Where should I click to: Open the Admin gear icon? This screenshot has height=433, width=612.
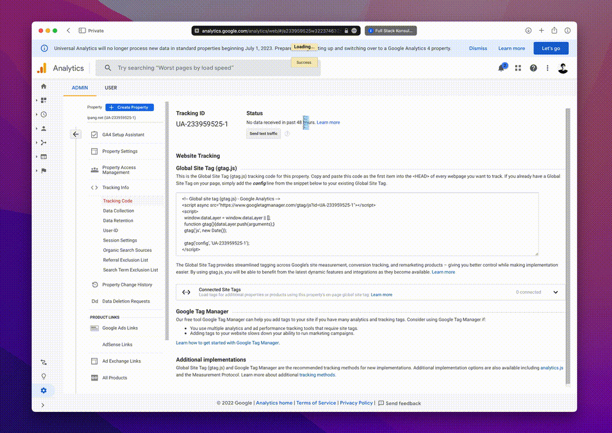point(43,390)
